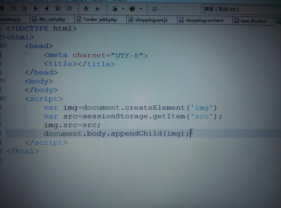Screen dimensions: 281x208
Task: Click the search box labeled 搜索 (双击Ctrl)
Action: coord(242,9)
